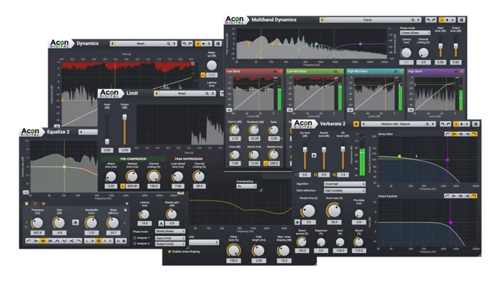Click the undo arrow in Dynamics window
The image size is (500, 281).
(x=184, y=44)
